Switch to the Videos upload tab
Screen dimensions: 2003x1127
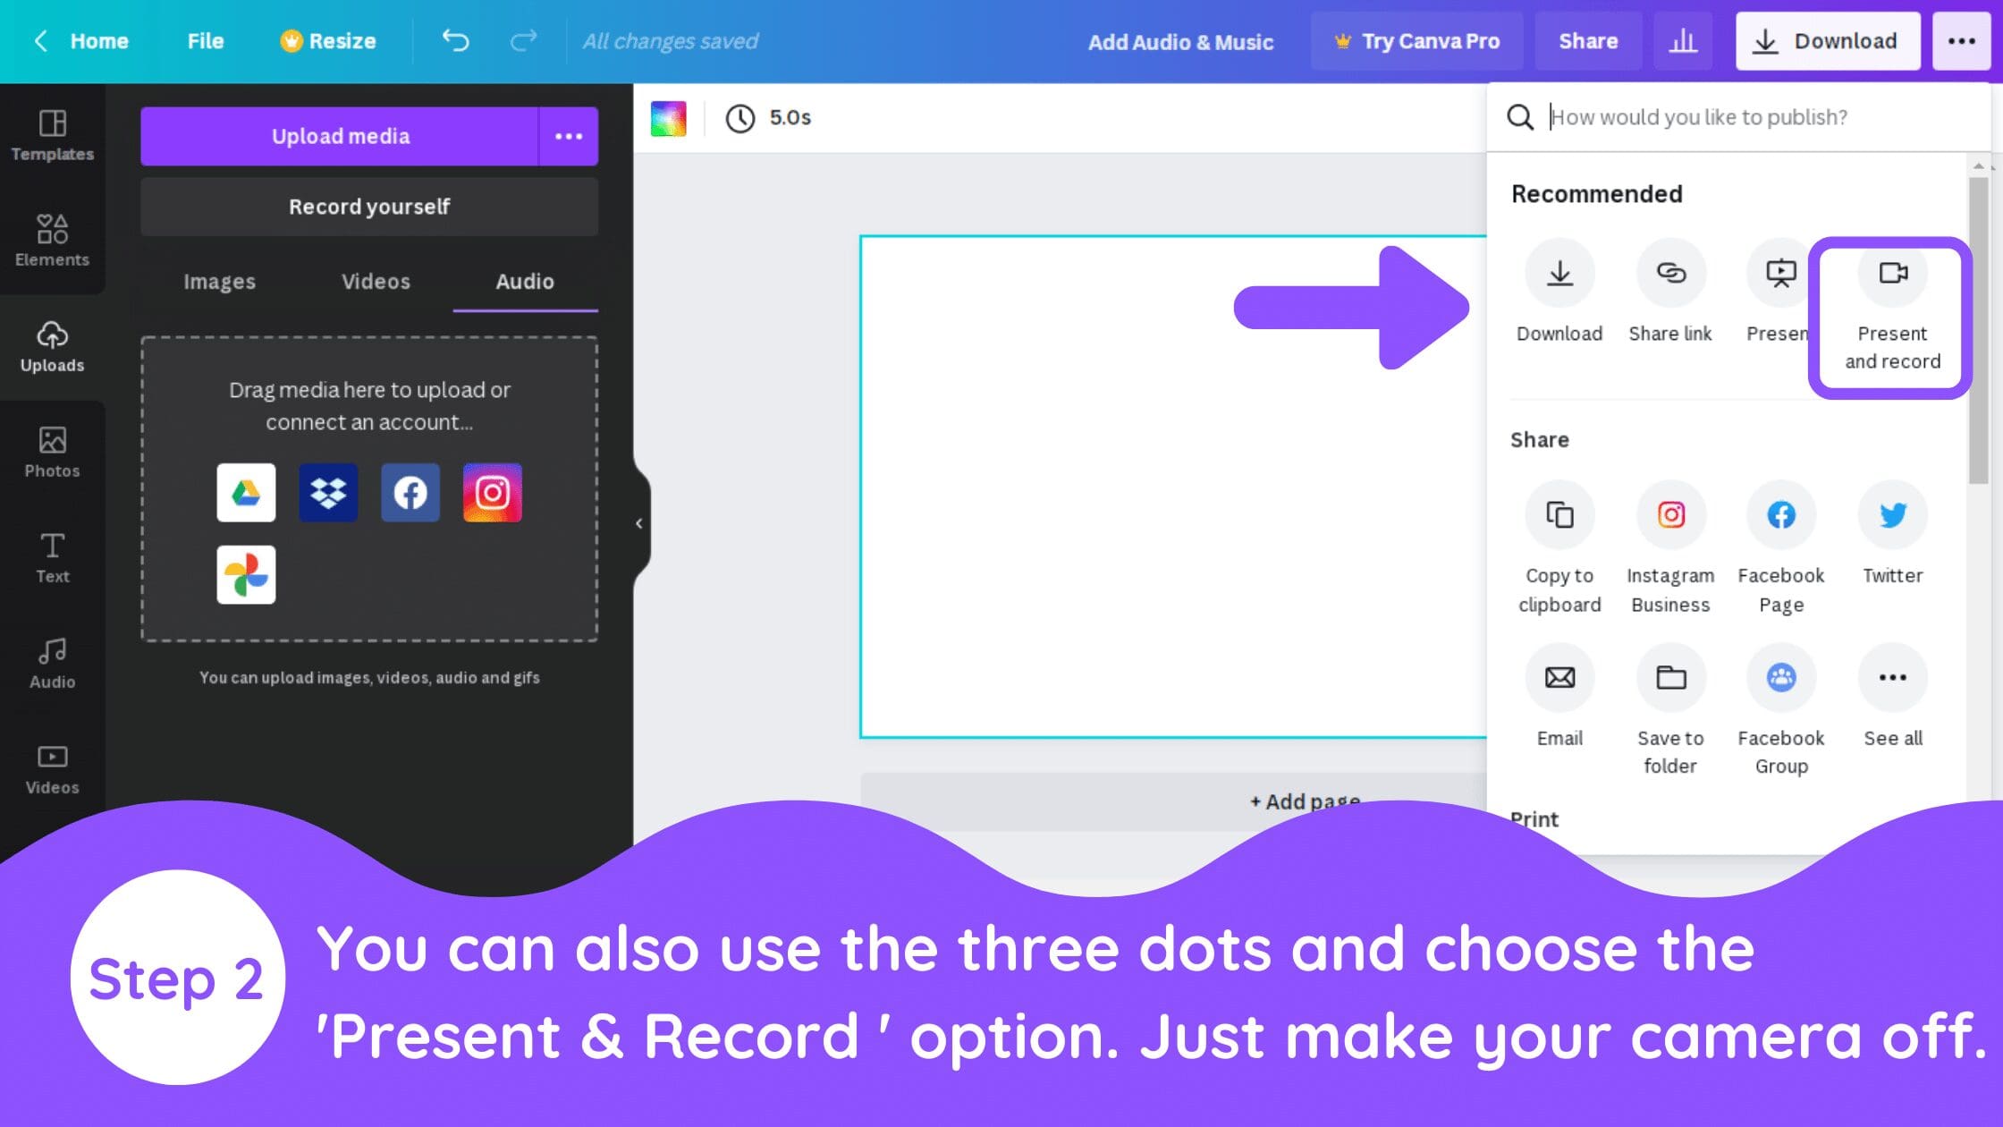tap(374, 281)
